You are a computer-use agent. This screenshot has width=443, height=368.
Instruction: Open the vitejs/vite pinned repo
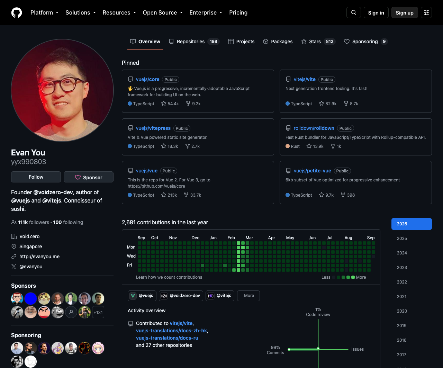pyautogui.click(x=305, y=79)
